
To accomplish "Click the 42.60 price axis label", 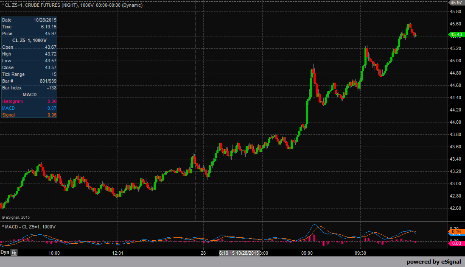I will (456, 209).
